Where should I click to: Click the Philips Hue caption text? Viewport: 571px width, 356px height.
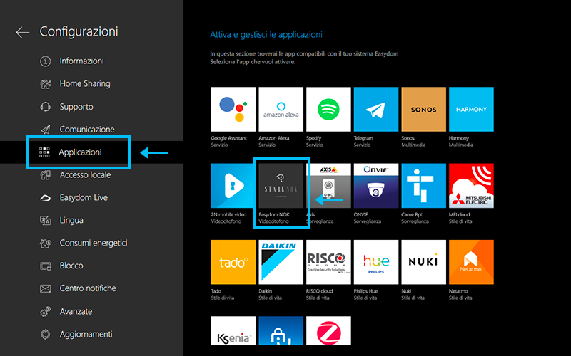365,291
